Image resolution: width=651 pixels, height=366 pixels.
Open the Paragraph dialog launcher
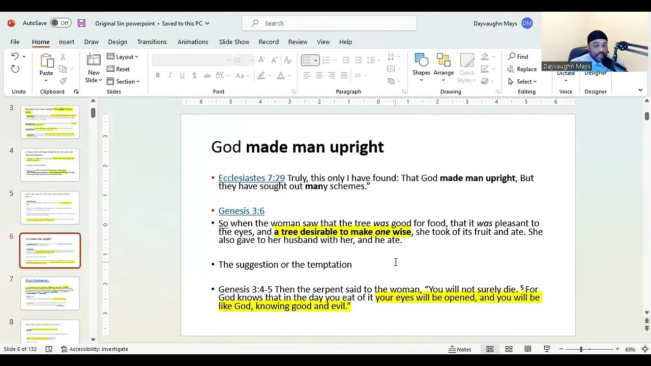404,91
